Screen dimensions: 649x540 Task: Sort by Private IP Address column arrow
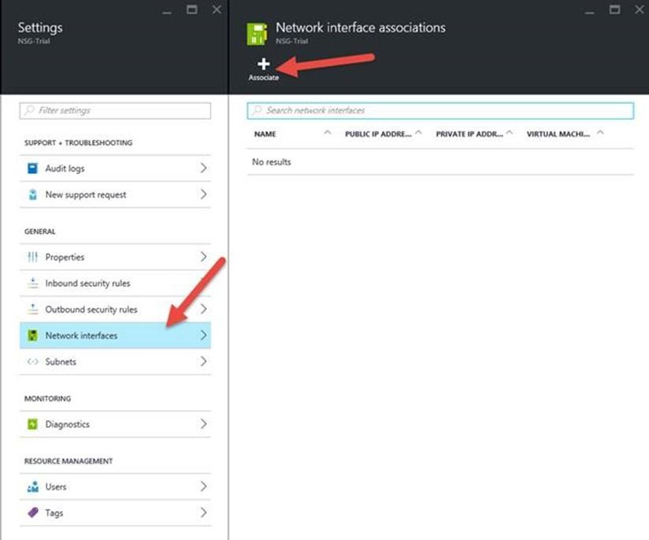[x=510, y=132]
